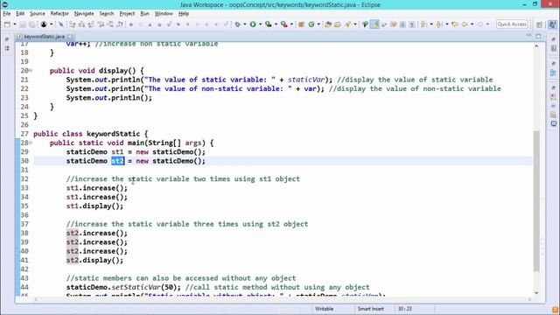Click the Run Last Tool coverage icon
Screen dimensions: 560x315
[269, 24]
